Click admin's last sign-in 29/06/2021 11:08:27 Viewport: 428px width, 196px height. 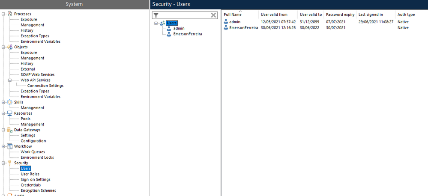coord(376,22)
